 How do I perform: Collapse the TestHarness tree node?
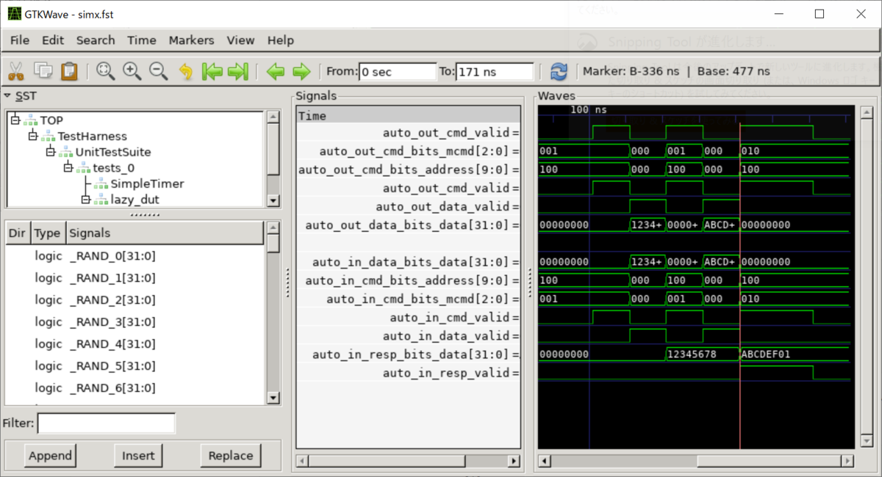coord(33,136)
